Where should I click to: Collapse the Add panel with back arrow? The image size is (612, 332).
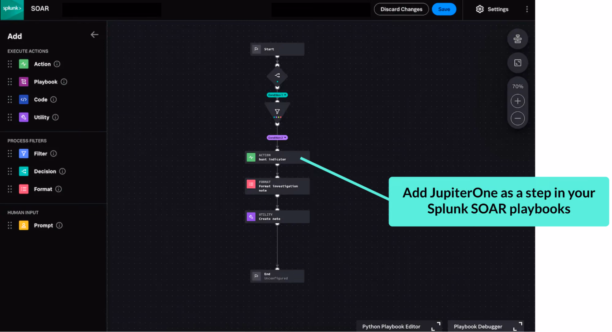(94, 35)
